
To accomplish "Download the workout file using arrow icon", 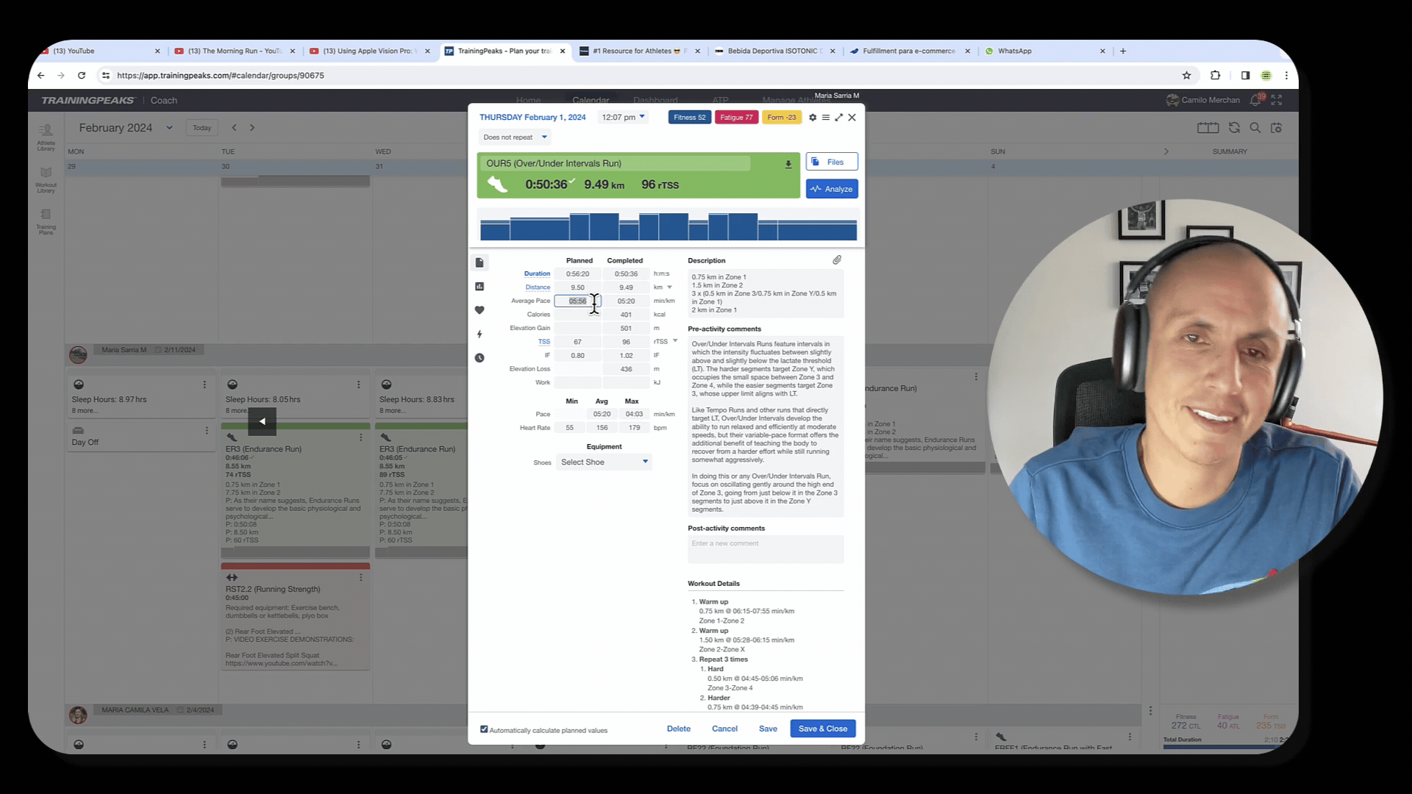I will (x=788, y=165).
